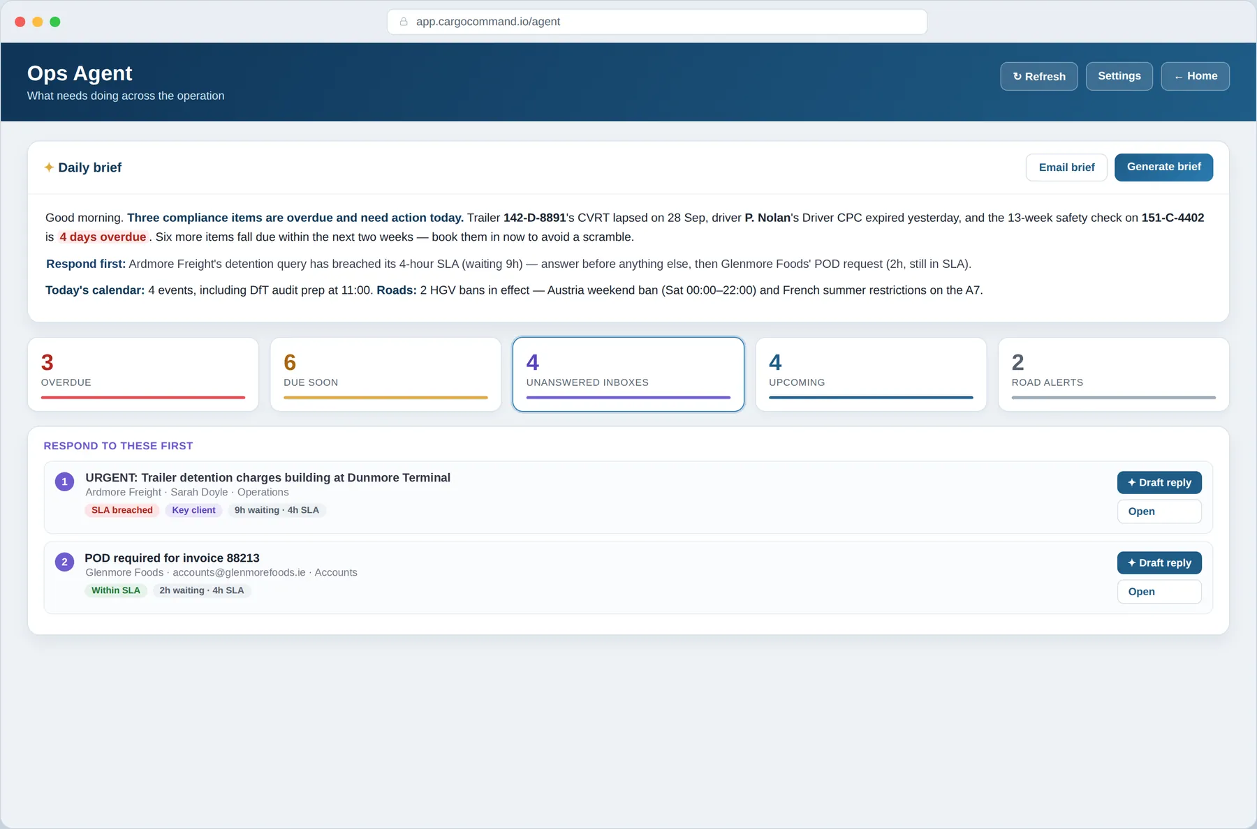The image size is (1257, 829).
Task: Click the POD required for invoice 88213 subject
Action: tap(172, 558)
